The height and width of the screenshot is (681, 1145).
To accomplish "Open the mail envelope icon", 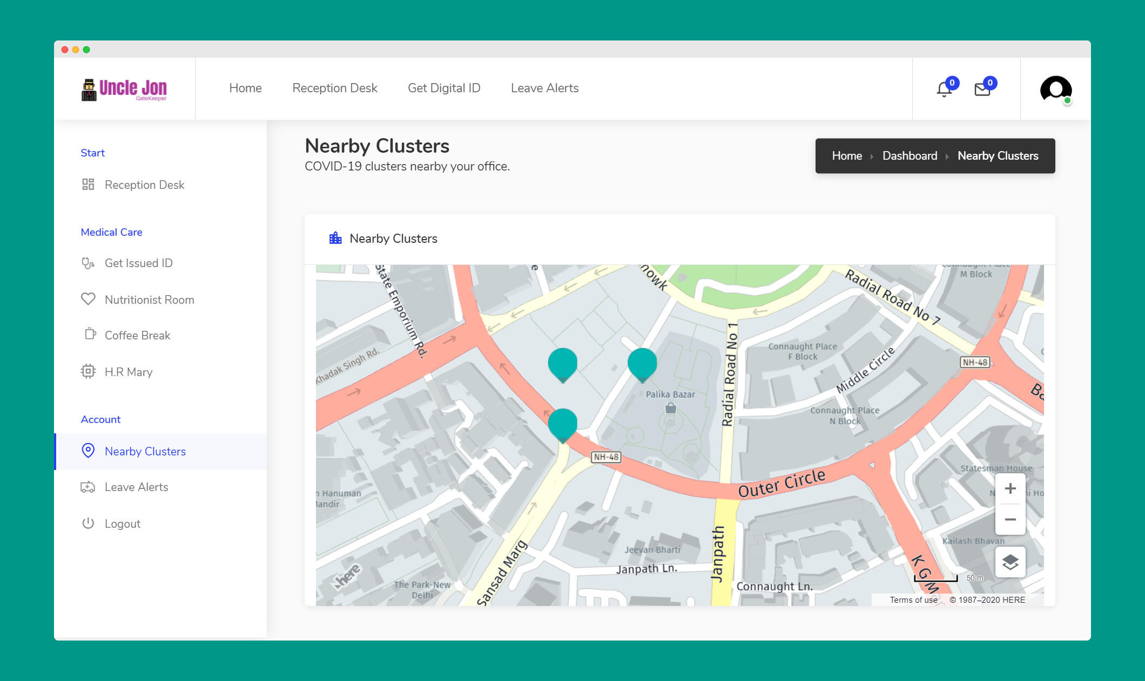I will [x=982, y=89].
